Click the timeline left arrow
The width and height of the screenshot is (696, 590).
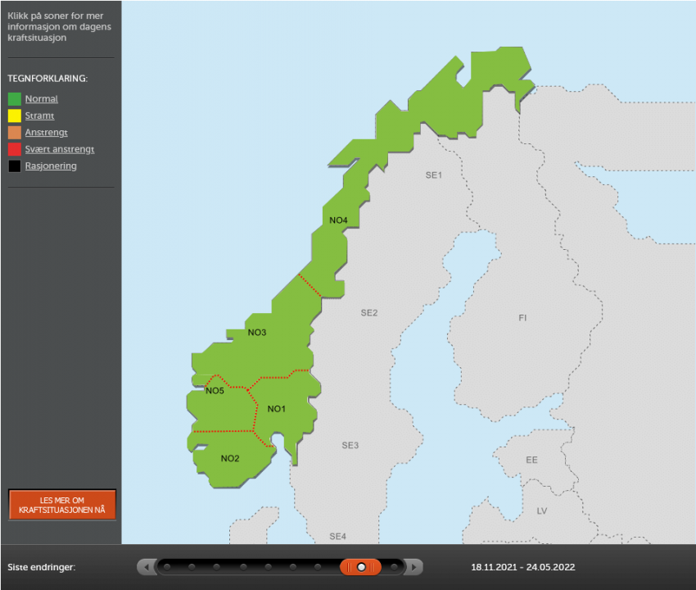(x=147, y=566)
